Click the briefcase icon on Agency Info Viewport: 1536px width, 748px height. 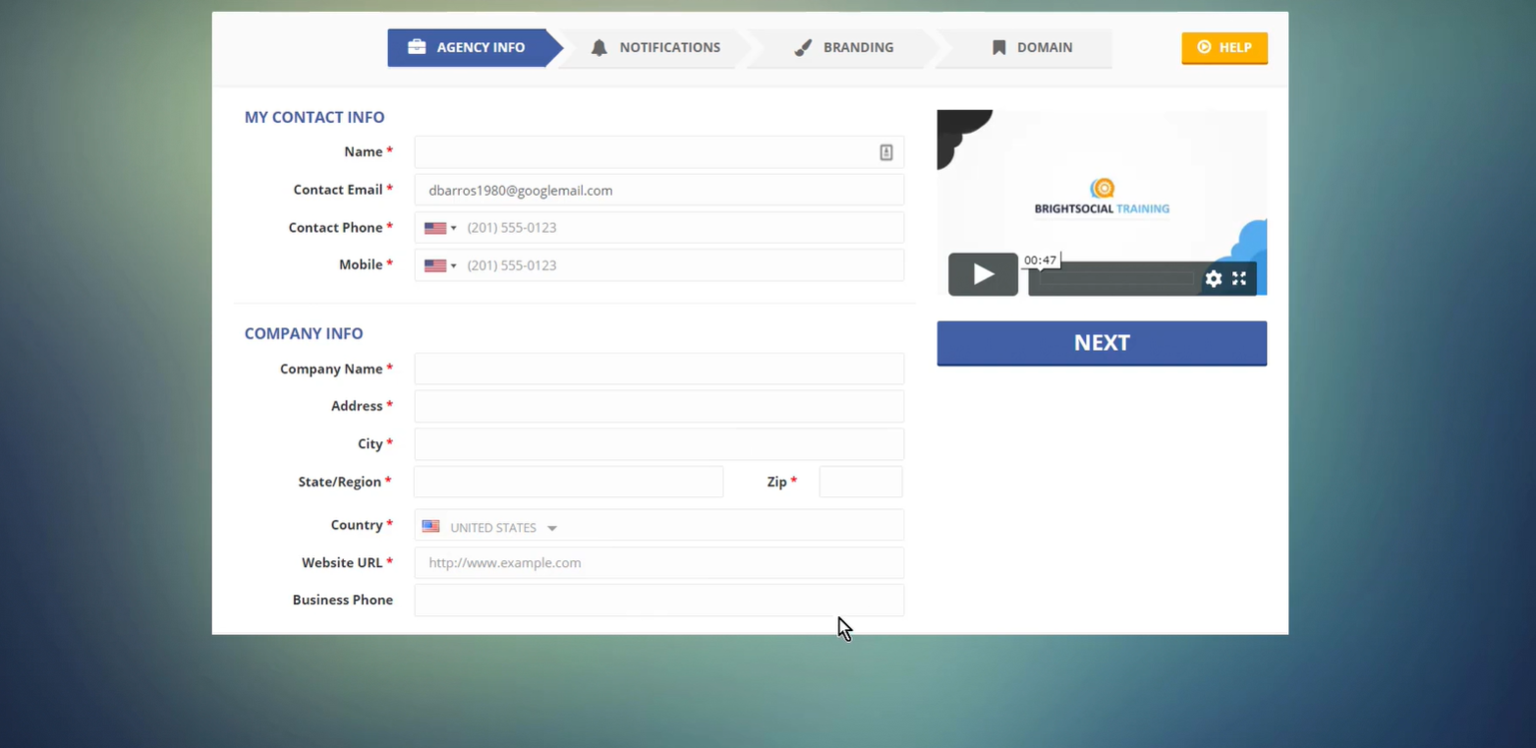point(417,47)
